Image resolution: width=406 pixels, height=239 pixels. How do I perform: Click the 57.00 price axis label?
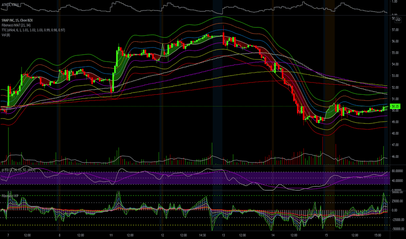pyautogui.click(x=395, y=30)
